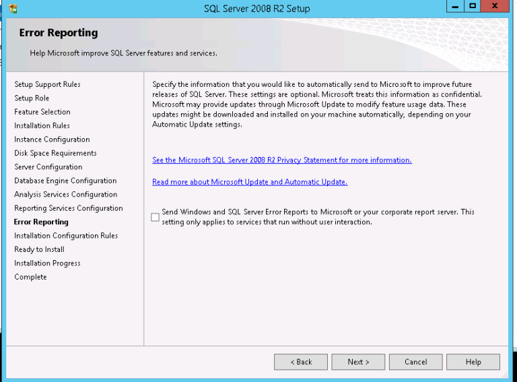Click the Error Reporting page heading
The width and height of the screenshot is (517, 382).
point(59,32)
